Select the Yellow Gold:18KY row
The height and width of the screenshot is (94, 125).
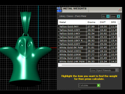pos(88,37)
